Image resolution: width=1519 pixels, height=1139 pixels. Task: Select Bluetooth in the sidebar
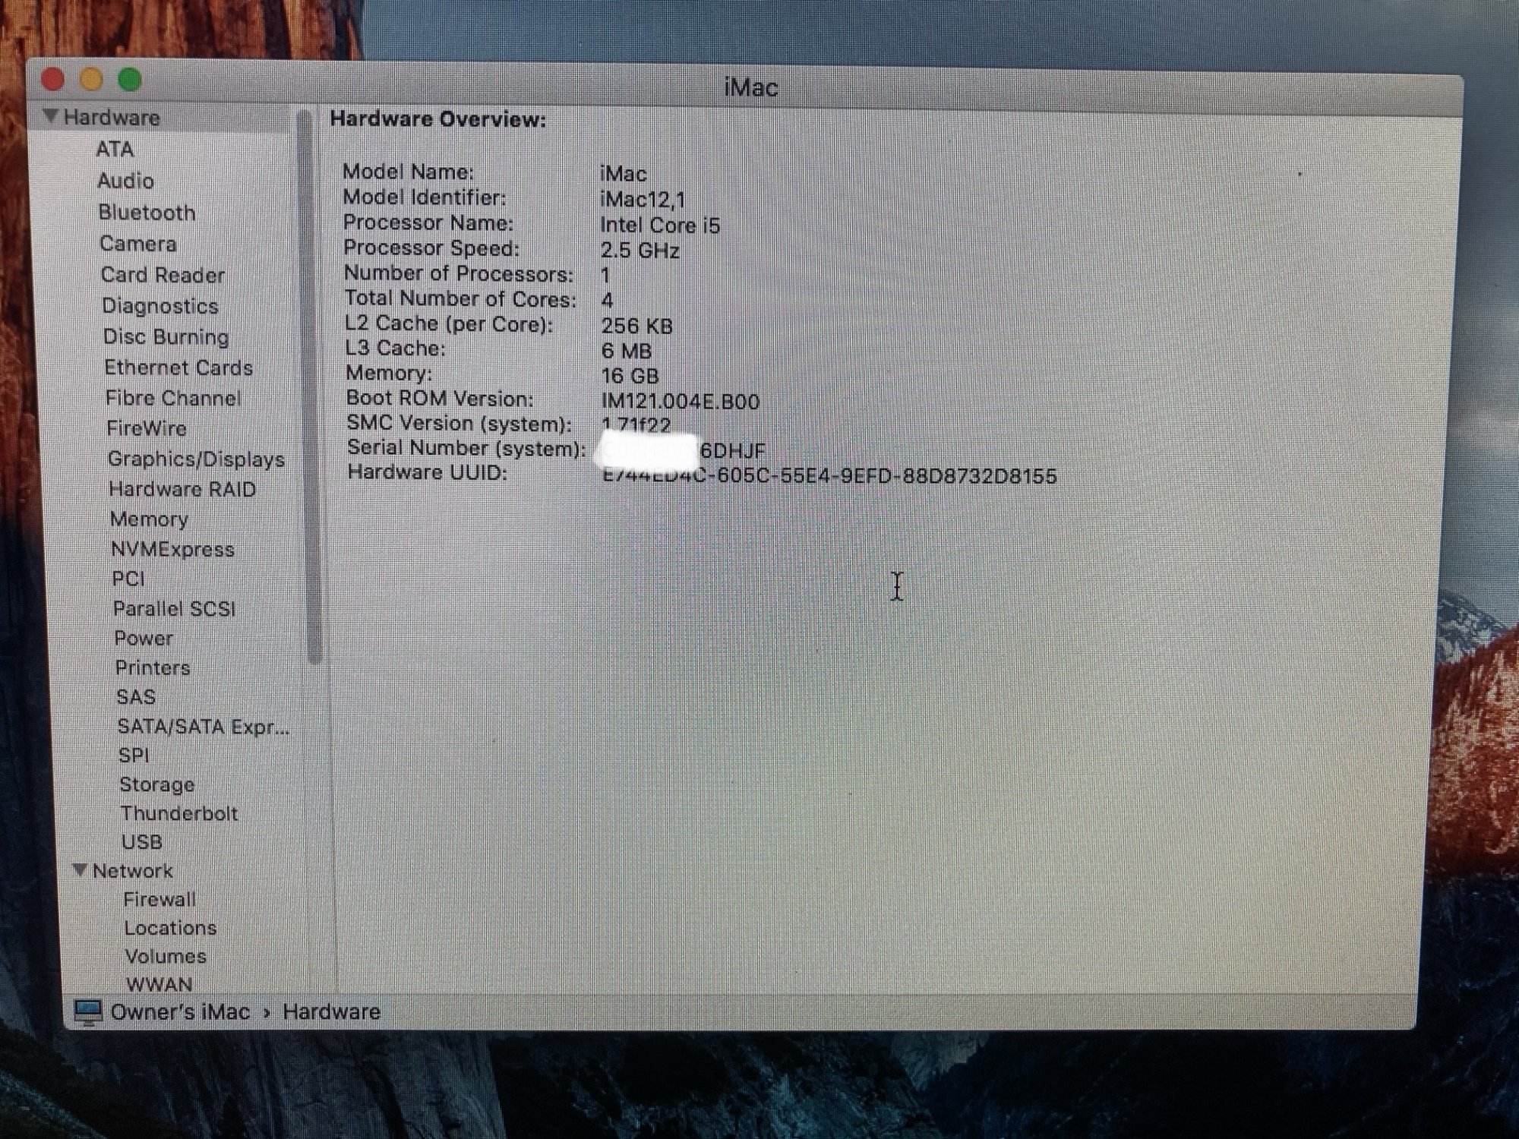(147, 213)
